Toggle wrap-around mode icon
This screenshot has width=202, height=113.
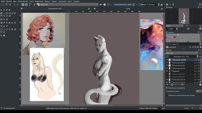pyautogui.click(x=173, y=5)
